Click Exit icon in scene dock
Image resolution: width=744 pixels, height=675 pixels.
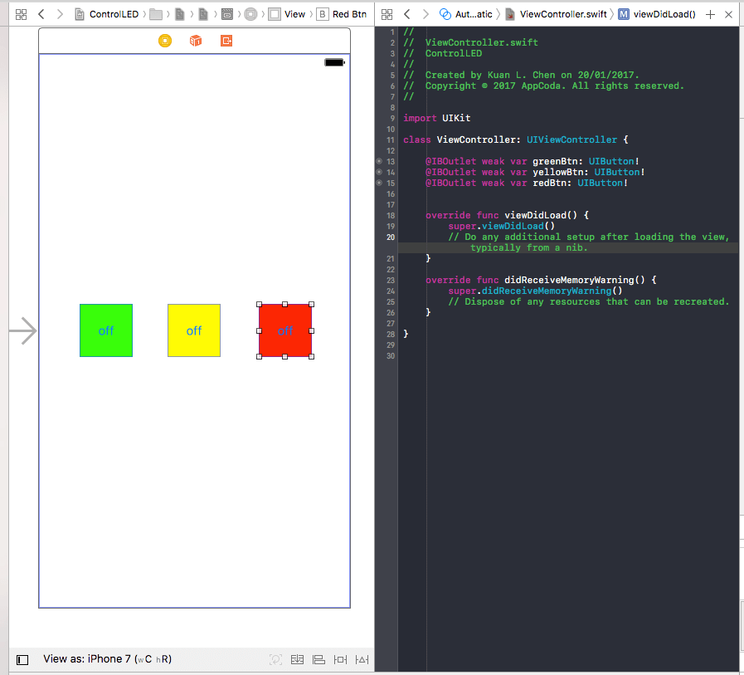pyautogui.click(x=226, y=41)
